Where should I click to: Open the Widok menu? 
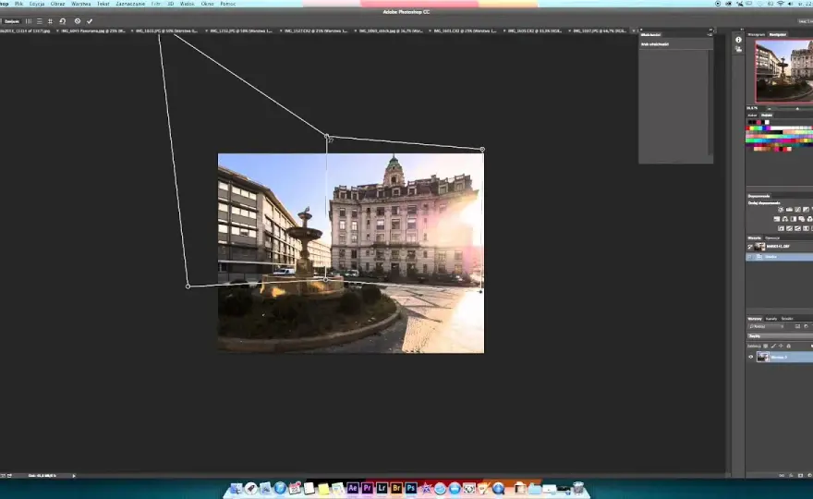tap(188, 4)
